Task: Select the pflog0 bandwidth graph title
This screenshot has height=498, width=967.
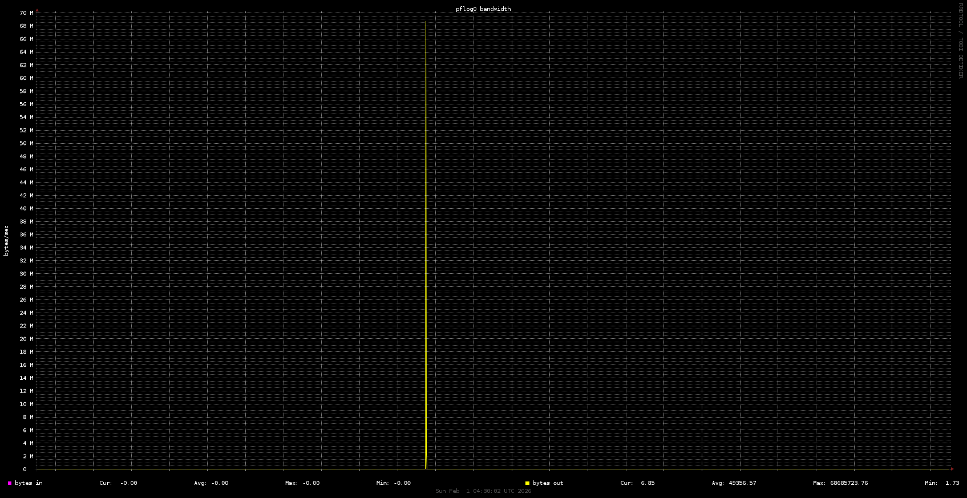Action: 483,9
